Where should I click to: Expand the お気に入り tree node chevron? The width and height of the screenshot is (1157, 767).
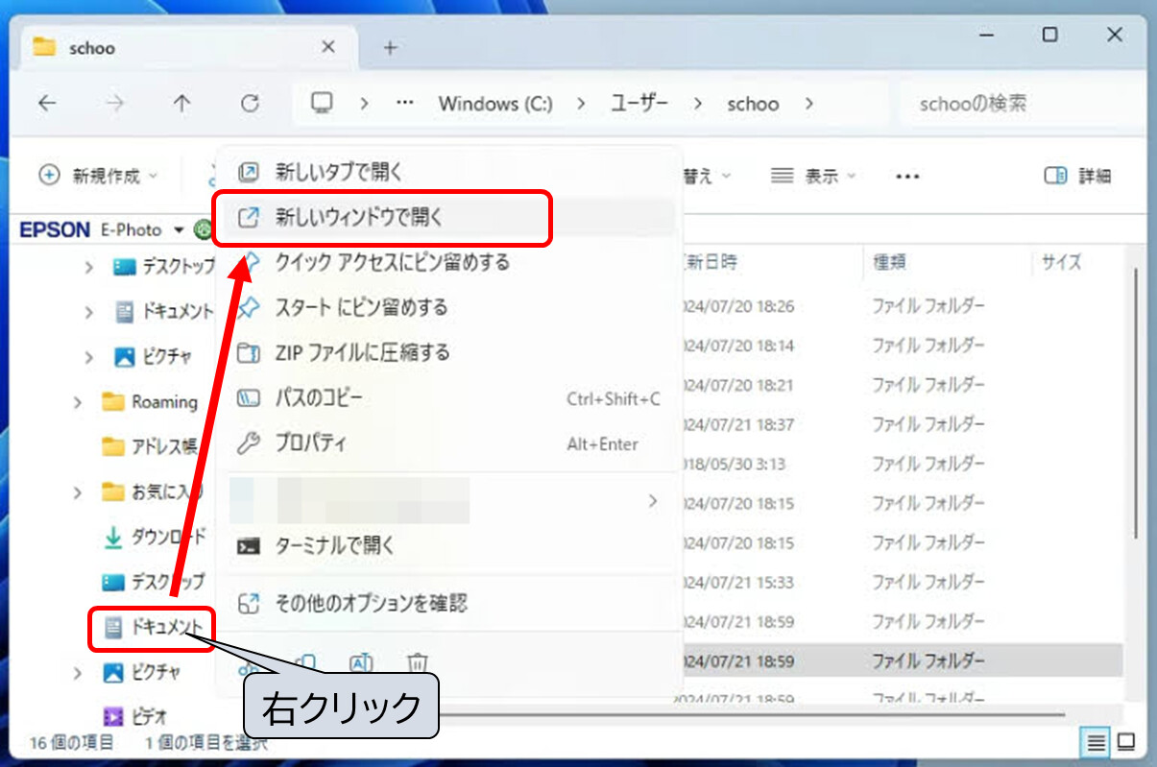coord(78,493)
